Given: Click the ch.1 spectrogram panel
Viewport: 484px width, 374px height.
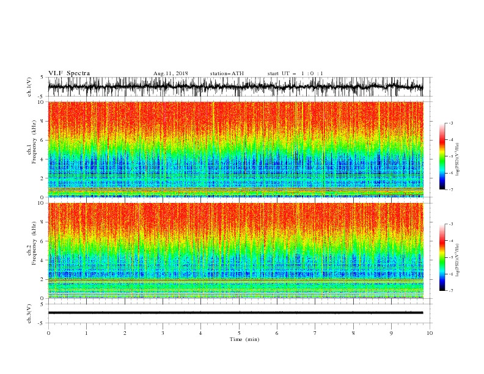Looking at the screenshot, I should tap(235, 149).
